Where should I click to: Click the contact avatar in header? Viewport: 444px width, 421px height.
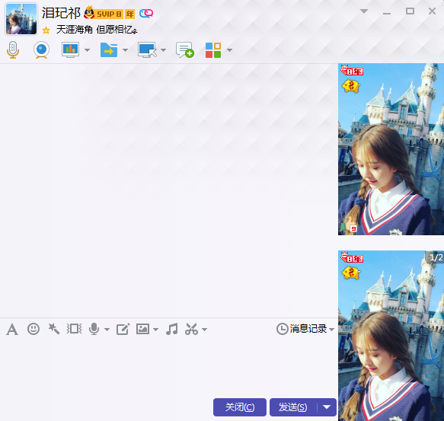pyautogui.click(x=21, y=19)
